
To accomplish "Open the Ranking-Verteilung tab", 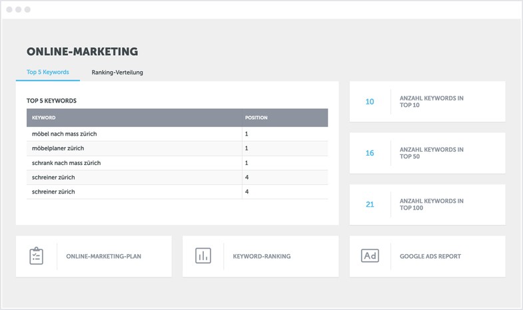I will click(x=117, y=72).
